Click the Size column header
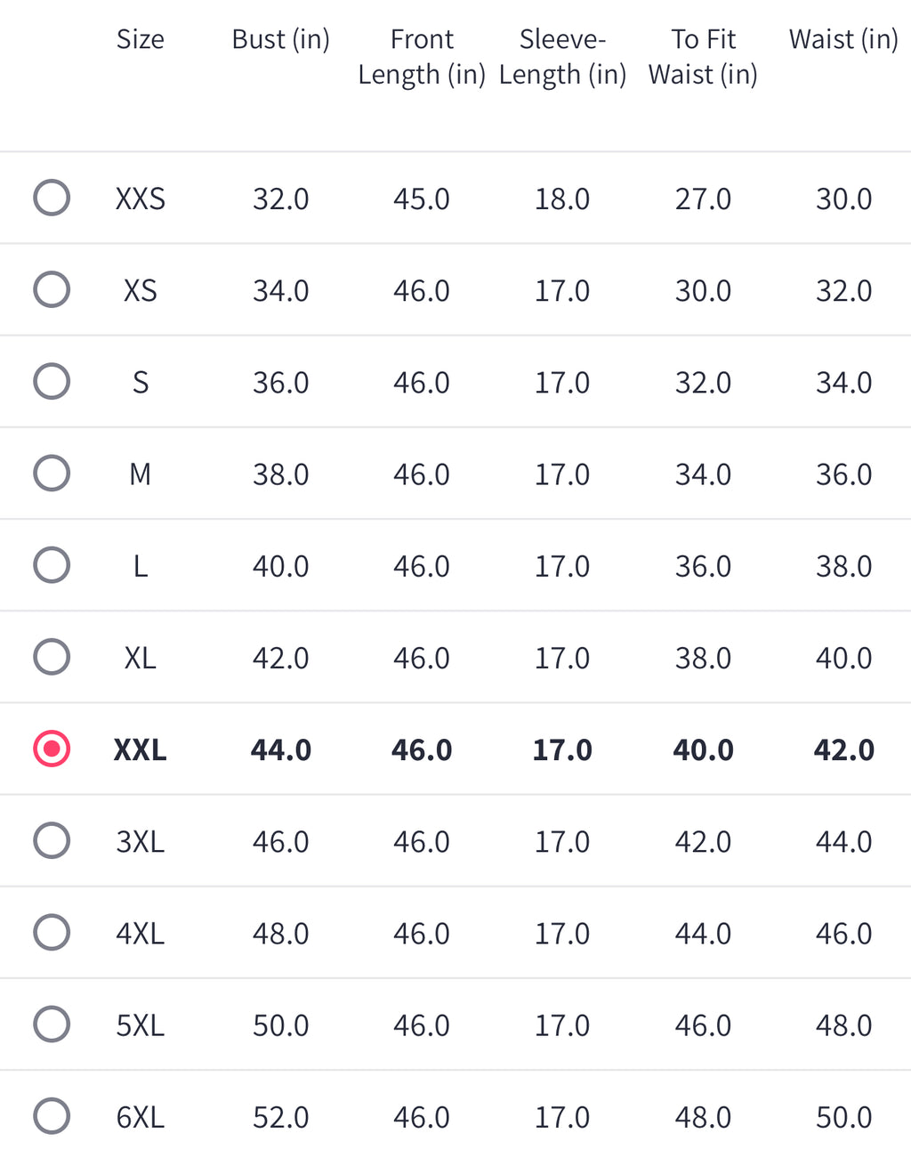Image resolution: width=911 pixels, height=1158 pixels. pos(141,39)
